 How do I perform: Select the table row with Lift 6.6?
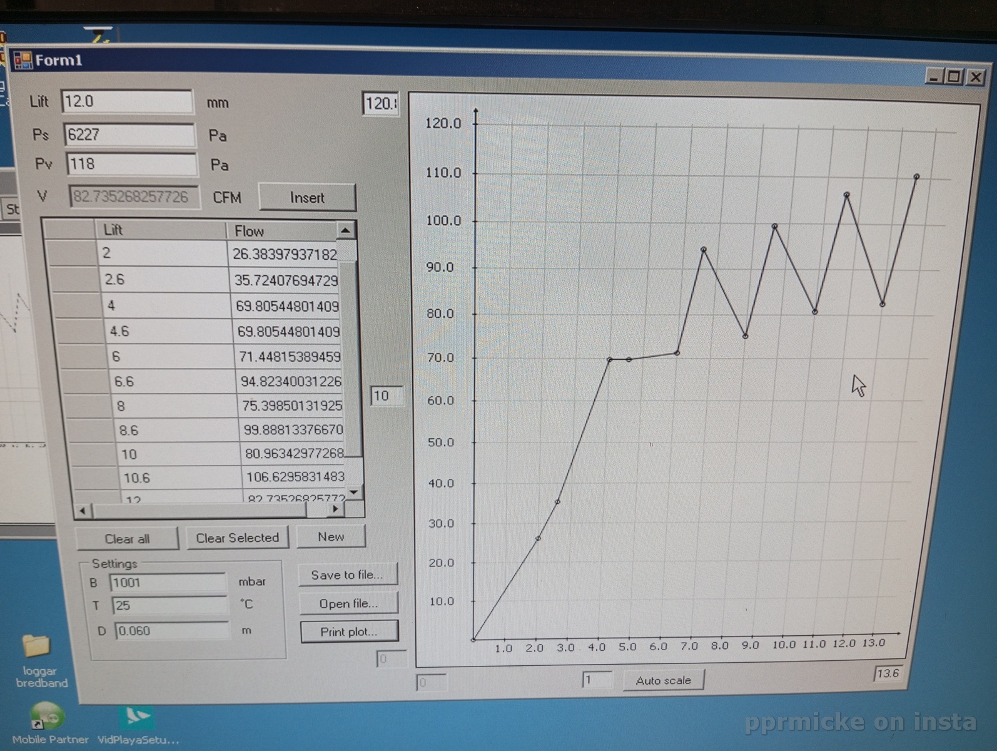pyautogui.click(x=169, y=382)
